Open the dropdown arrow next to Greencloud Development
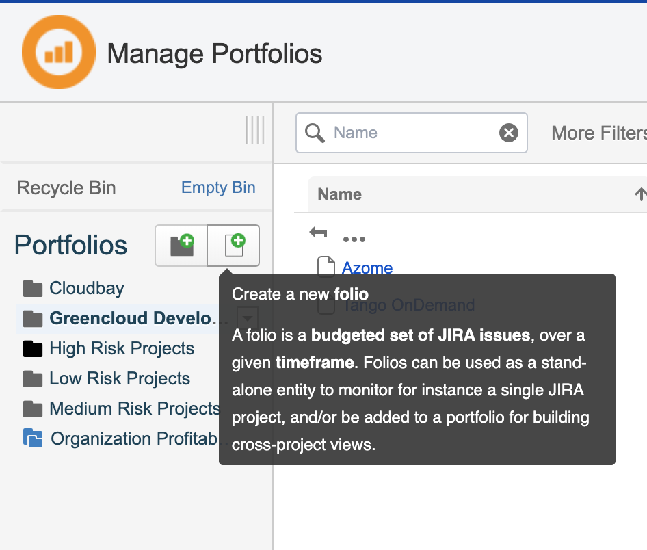Viewport: 647px width, 550px height. (247, 317)
